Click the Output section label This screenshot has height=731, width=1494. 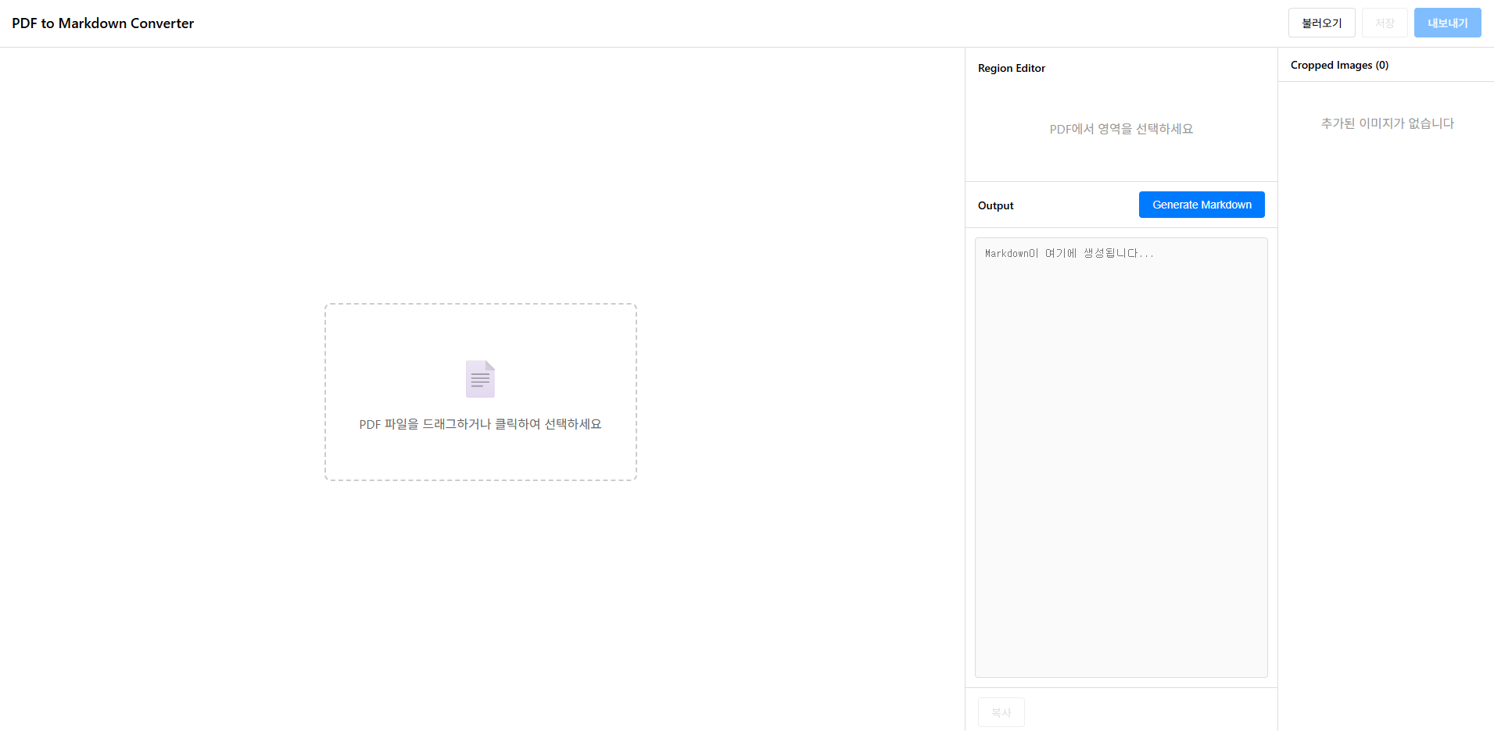tap(995, 205)
